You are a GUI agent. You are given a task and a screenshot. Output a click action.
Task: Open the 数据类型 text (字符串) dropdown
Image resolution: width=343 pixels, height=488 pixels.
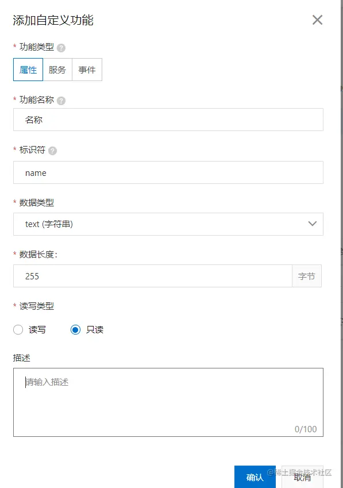(168, 224)
